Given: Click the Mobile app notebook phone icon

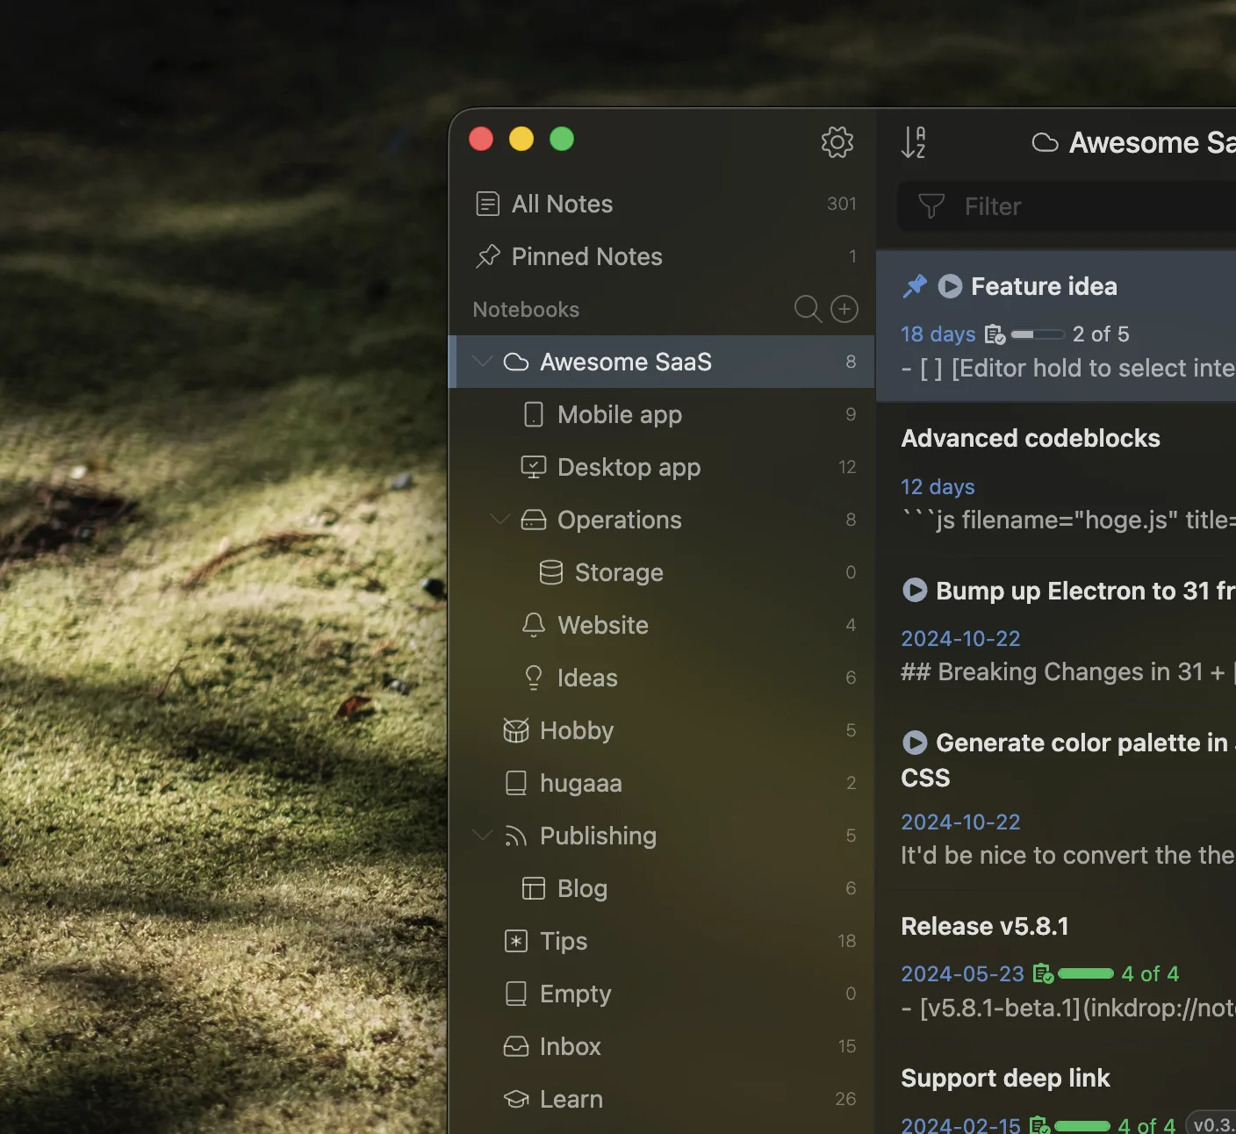Looking at the screenshot, I should pyautogui.click(x=534, y=414).
